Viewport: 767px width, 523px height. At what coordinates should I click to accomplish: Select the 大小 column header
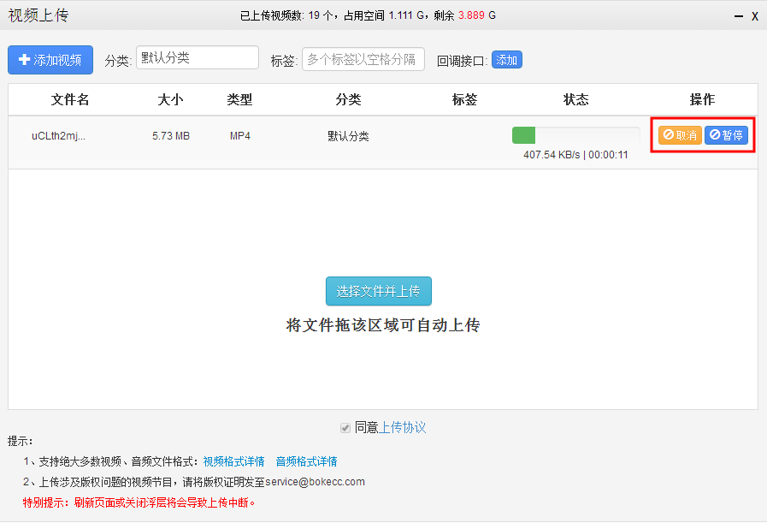coord(171,99)
